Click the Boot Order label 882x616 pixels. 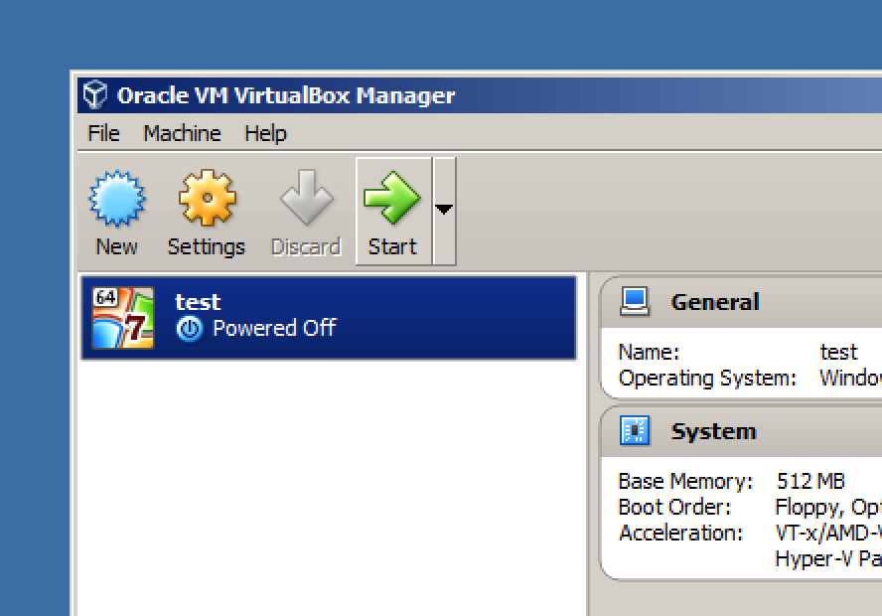point(674,508)
